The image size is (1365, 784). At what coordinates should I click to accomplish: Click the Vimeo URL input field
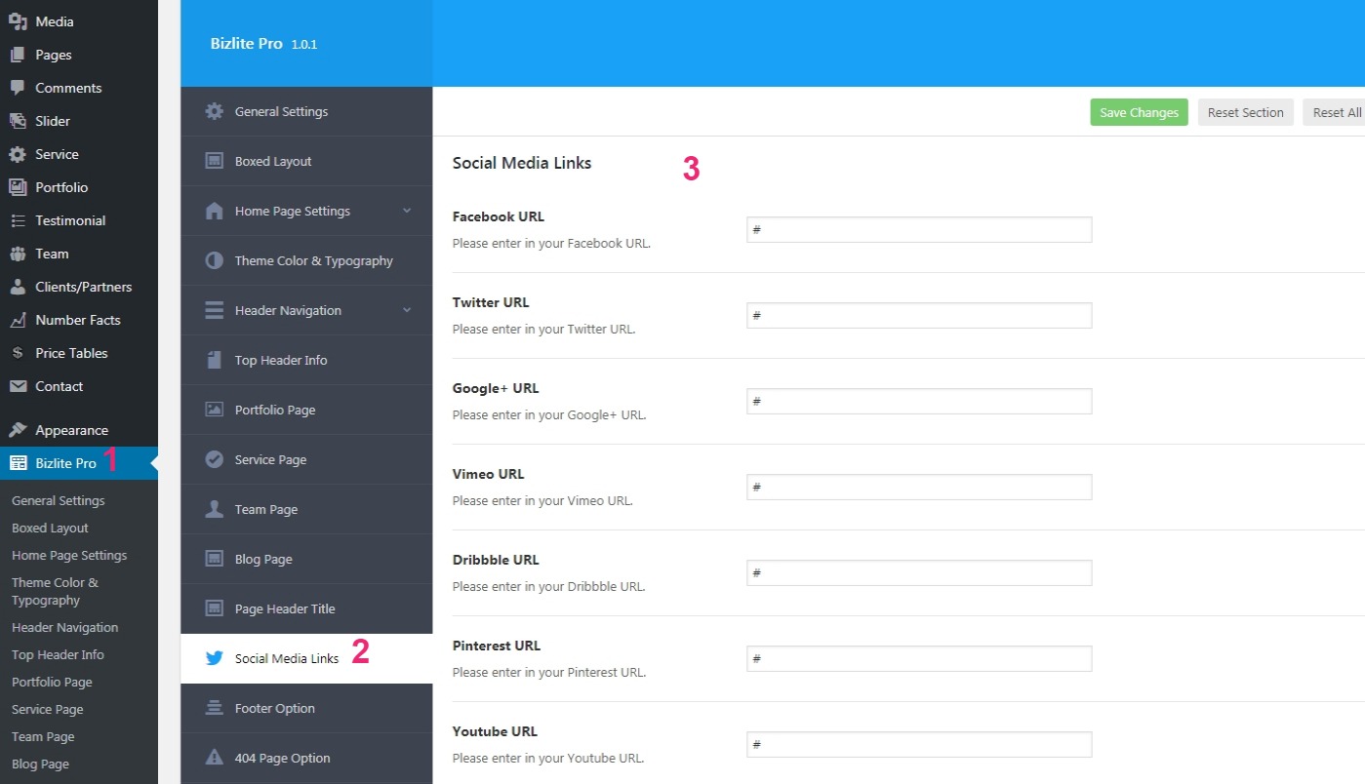pyautogui.click(x=919, y=487)
